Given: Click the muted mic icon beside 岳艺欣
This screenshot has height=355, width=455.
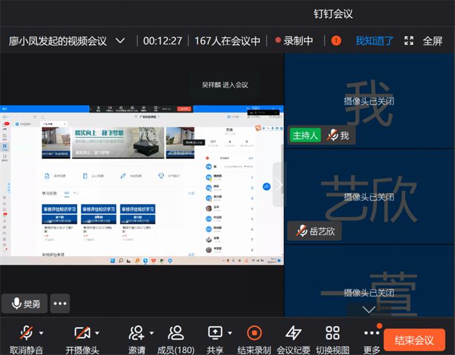Looking at the screenshot, I should tap(302, 231).
